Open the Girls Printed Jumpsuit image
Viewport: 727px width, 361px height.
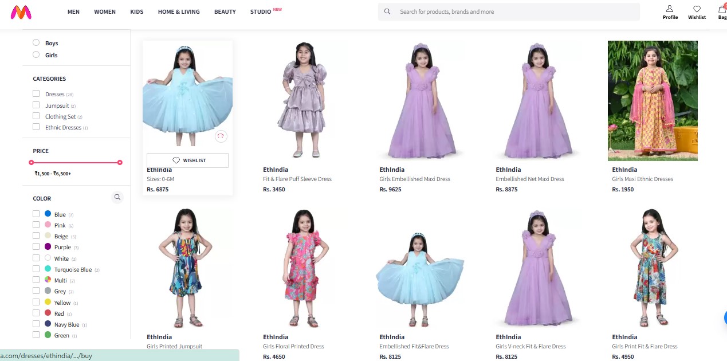click(x=187, y=268)
